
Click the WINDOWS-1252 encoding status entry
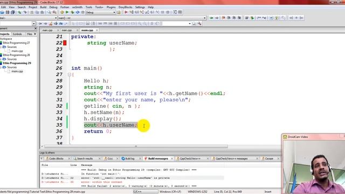197,192
